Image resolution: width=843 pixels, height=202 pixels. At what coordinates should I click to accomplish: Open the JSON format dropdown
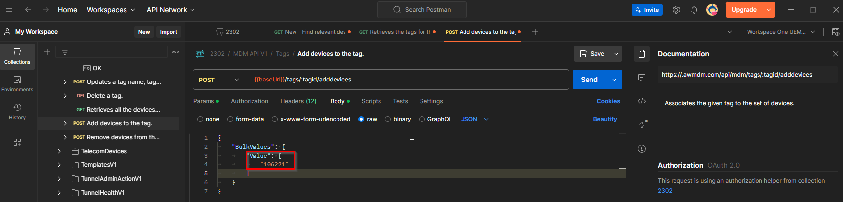point(475,119)
